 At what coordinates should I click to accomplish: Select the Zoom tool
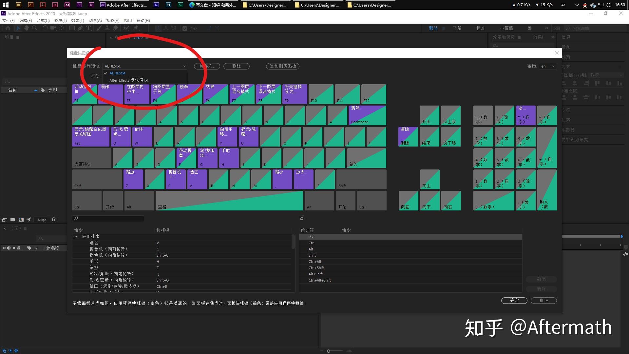[x=35, y=28]
